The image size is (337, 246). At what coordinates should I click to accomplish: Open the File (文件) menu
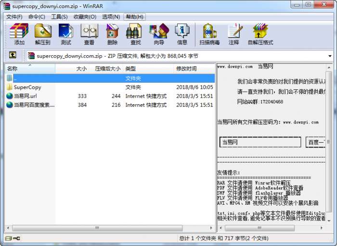(x=14, y=17)
